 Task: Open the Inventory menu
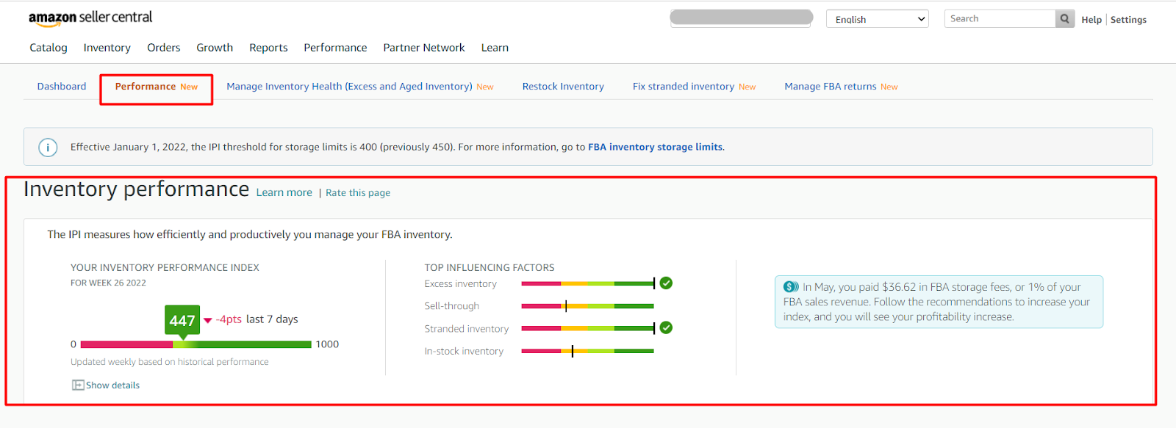[107, 48]
